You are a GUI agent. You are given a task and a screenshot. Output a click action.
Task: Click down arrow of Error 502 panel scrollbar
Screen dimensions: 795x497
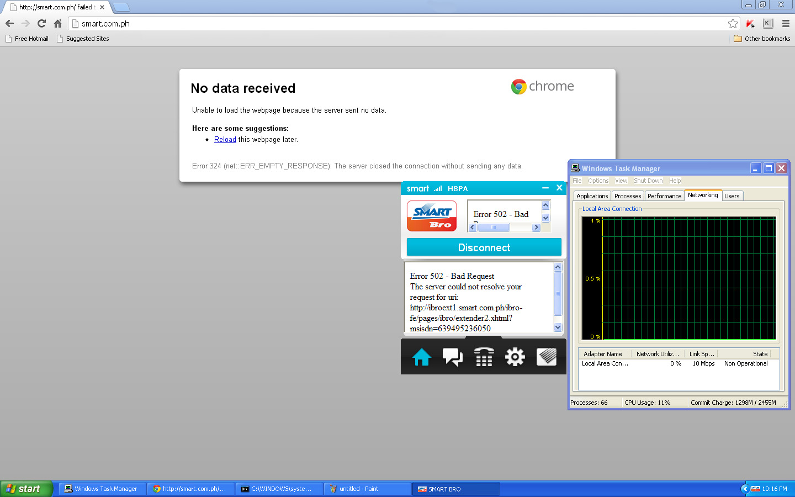(558, 327)
